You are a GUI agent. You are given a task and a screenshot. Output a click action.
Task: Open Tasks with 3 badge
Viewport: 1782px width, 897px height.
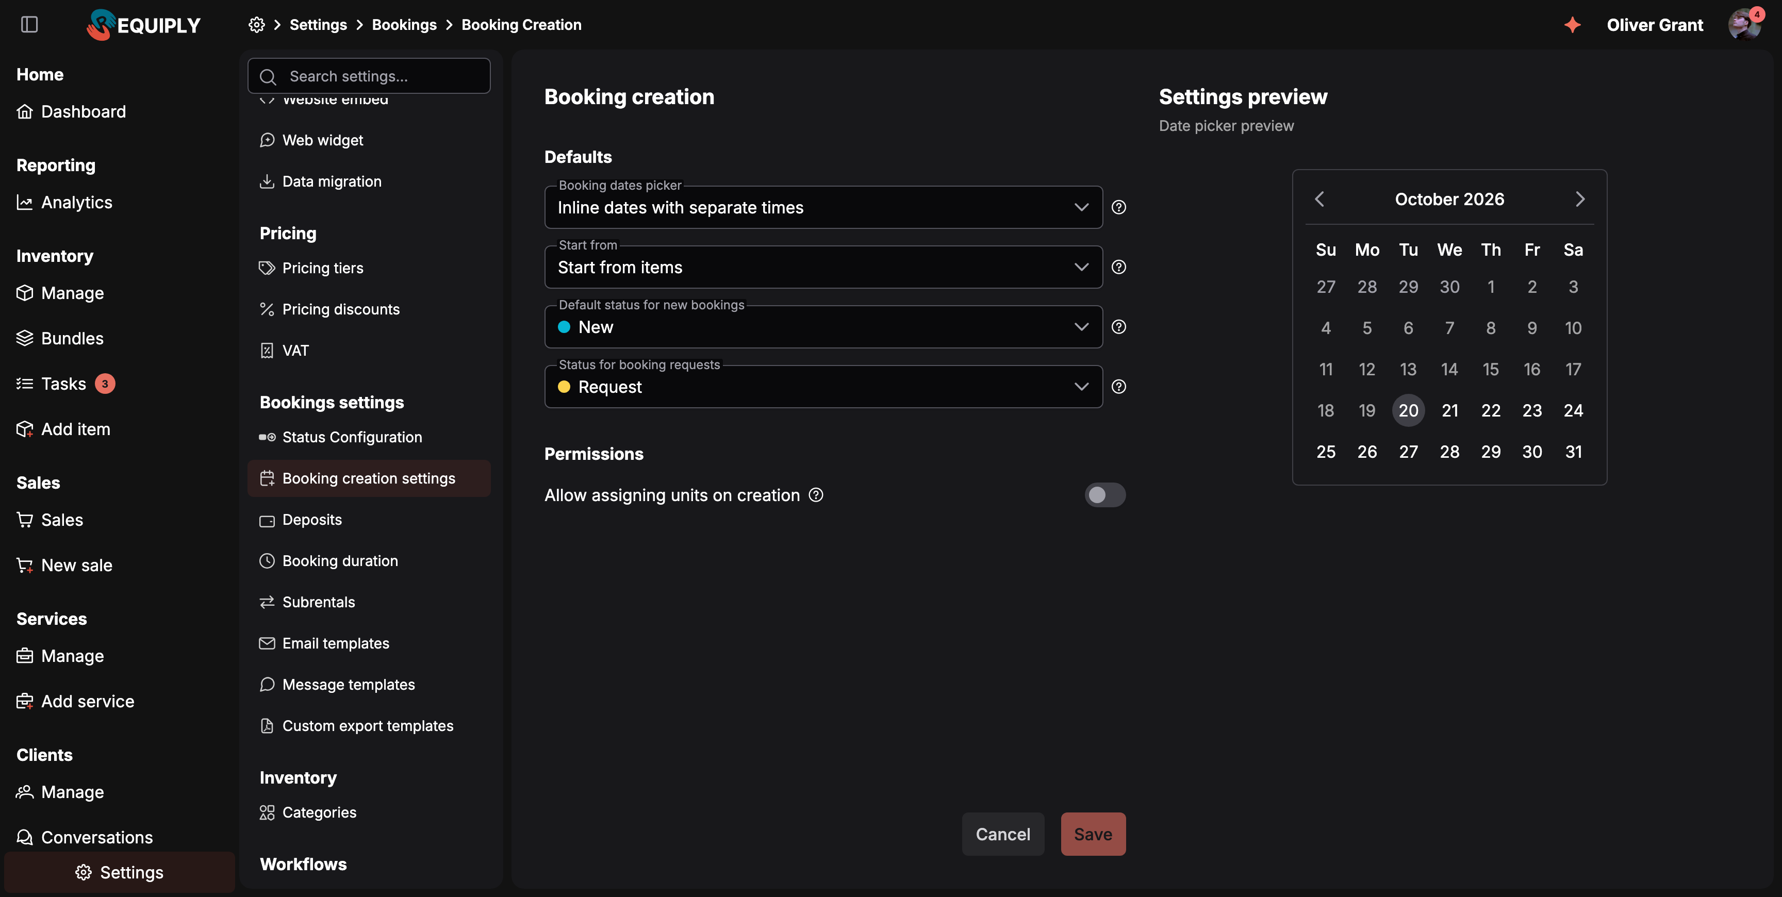click(x=65, y=384)
